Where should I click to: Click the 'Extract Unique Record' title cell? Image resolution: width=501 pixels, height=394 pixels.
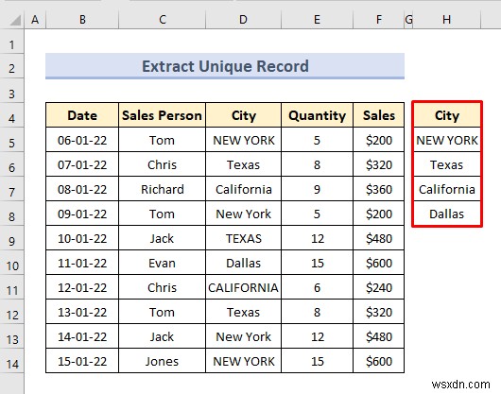click(x=225, y=66)
